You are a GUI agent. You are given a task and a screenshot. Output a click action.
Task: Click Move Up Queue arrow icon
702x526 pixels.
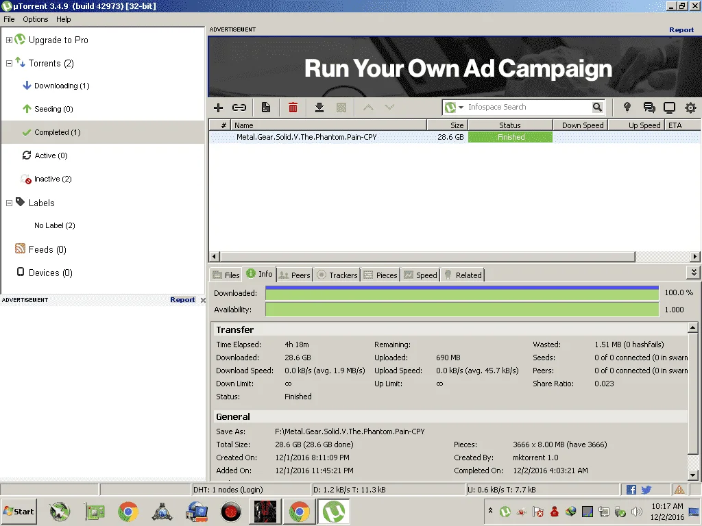(368, 108)
